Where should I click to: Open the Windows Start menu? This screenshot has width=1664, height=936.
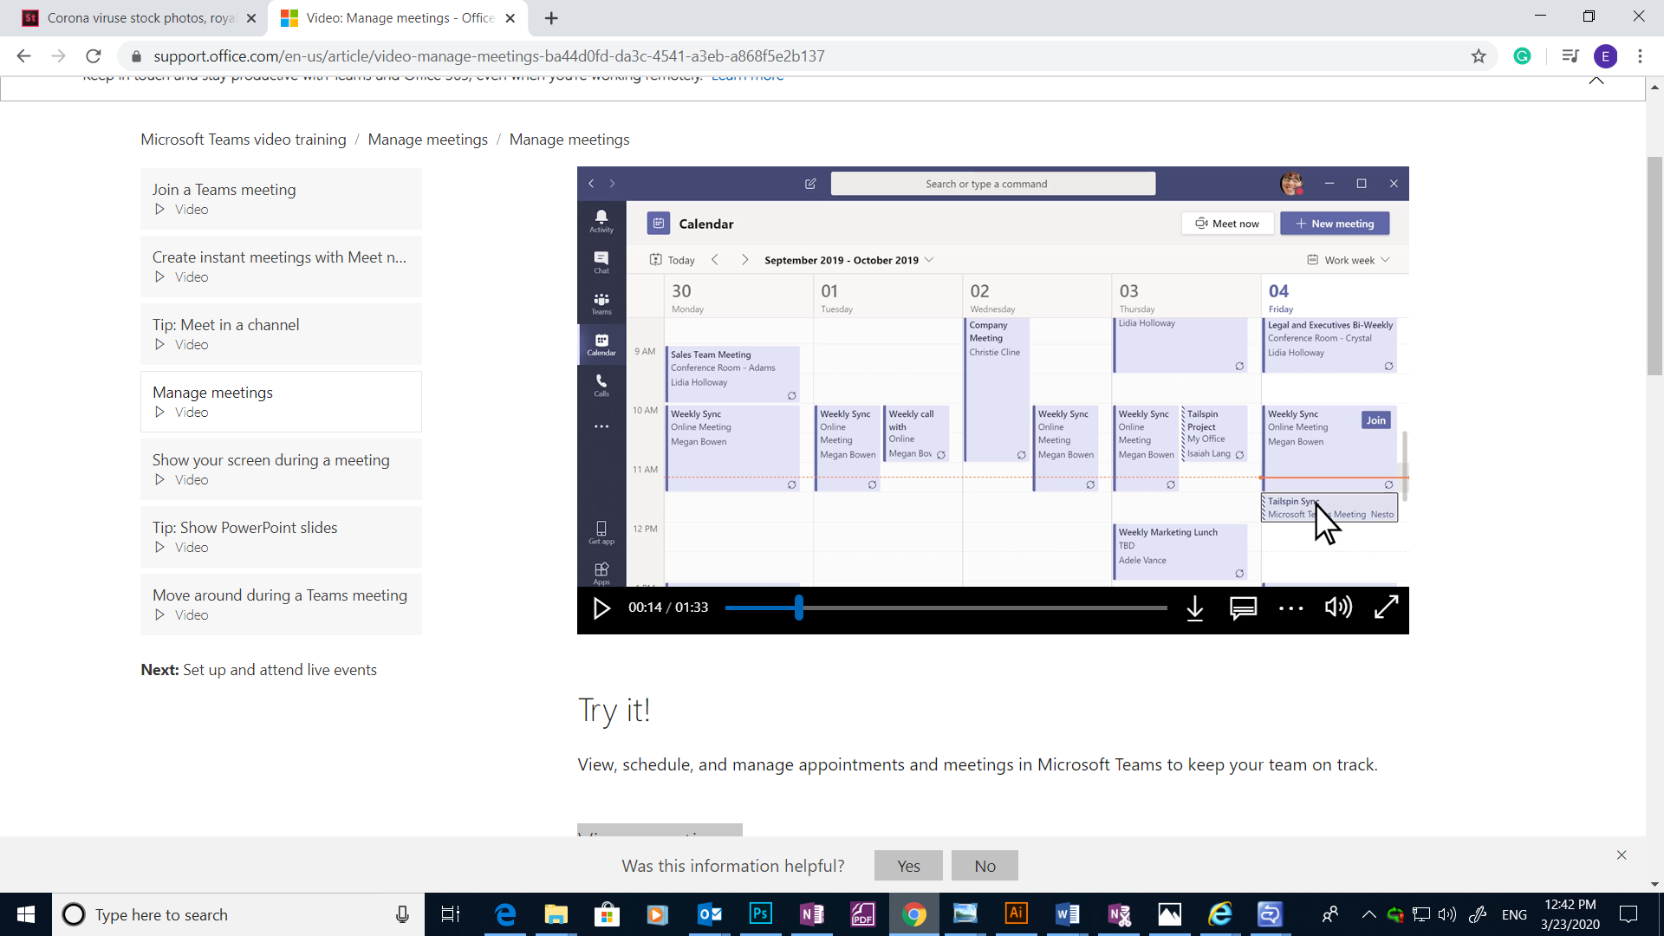26,914
